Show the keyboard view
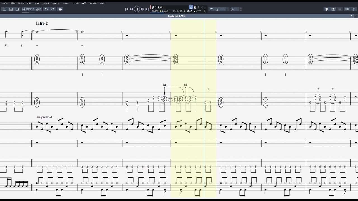The image size is (358, 201). click(x=333, y=9)
